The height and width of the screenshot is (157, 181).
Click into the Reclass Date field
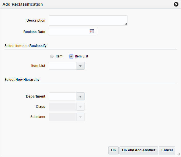pyautogui.click(x=69, y=32)
